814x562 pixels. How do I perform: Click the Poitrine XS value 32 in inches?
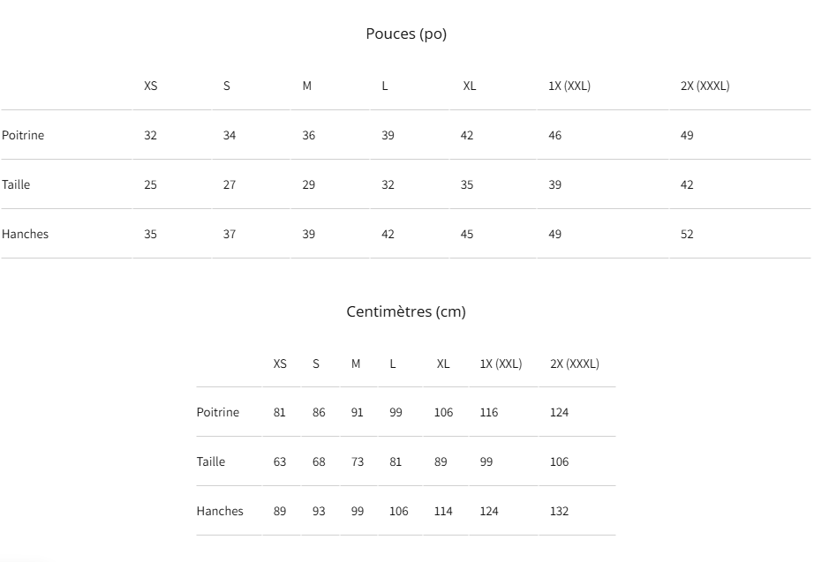click(150, 136)
